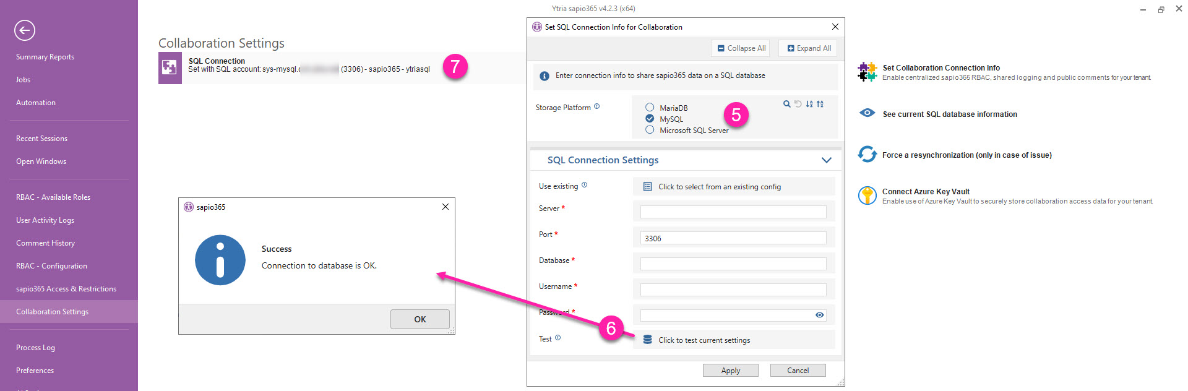Close the Set SQL Connection Info dialog

click(x=835, y=27)
